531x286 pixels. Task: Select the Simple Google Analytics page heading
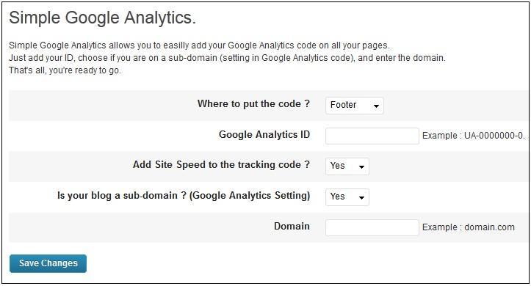102,18
